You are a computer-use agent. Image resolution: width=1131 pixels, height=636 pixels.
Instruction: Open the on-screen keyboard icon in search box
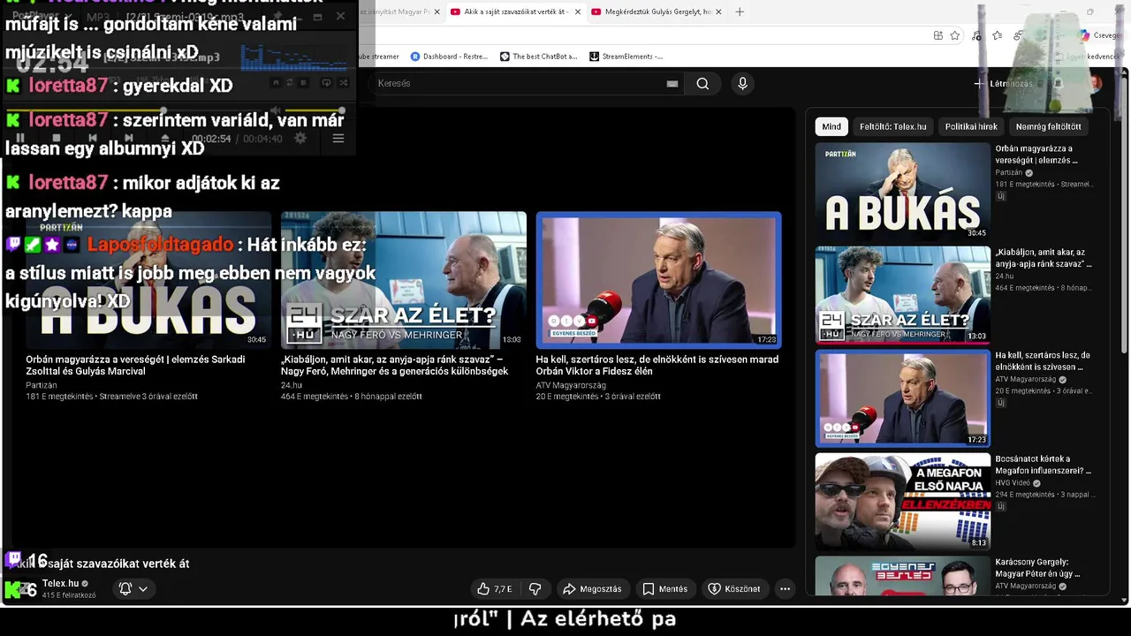click(x=672, y=84)
